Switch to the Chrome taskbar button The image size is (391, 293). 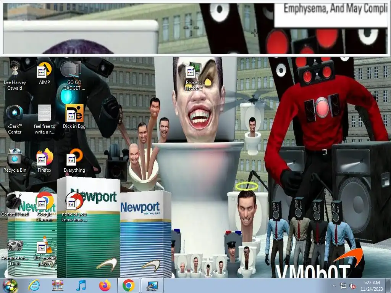coord(128,285)
